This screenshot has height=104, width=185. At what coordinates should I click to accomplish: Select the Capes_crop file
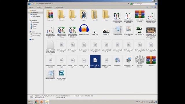[95, 32]
